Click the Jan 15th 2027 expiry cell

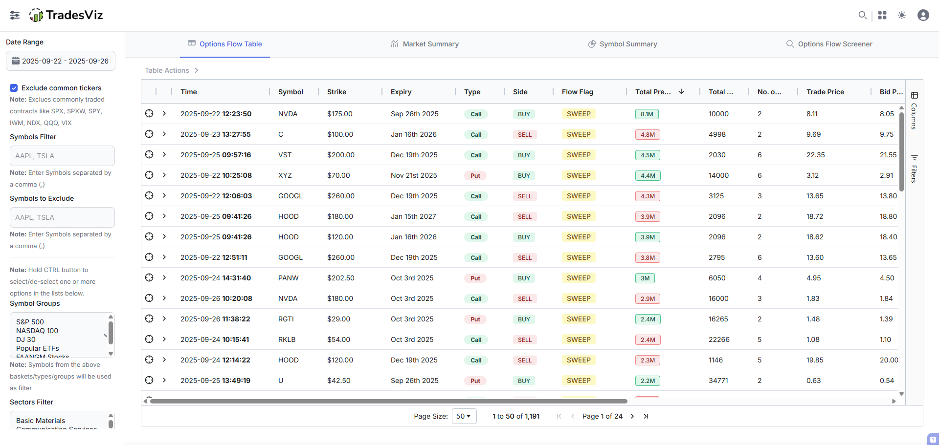pyautogui.click(x=413, y=216)
